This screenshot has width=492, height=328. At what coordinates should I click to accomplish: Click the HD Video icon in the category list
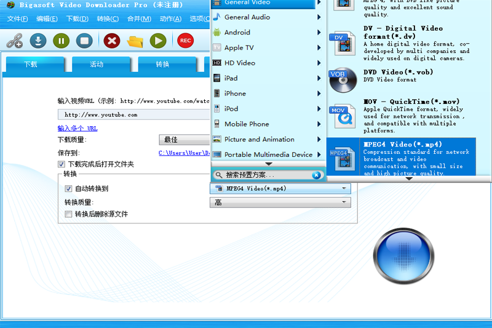click(x=217, y=63)
